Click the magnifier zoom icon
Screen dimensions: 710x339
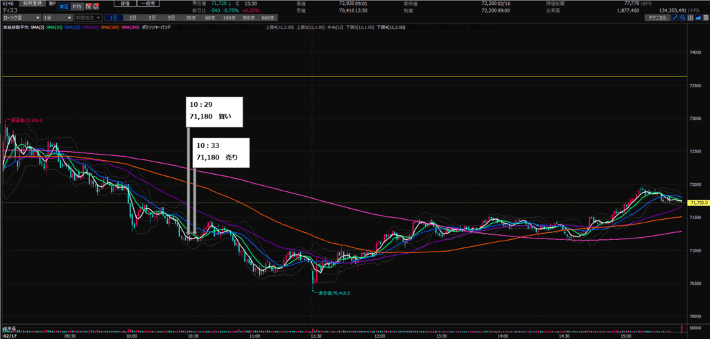[682, 17]
